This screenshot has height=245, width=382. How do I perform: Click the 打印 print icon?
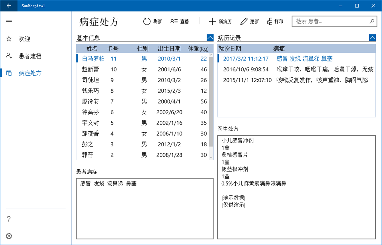(270, 21)
